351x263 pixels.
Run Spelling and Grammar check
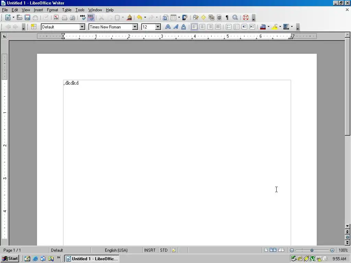click(83, 17)
